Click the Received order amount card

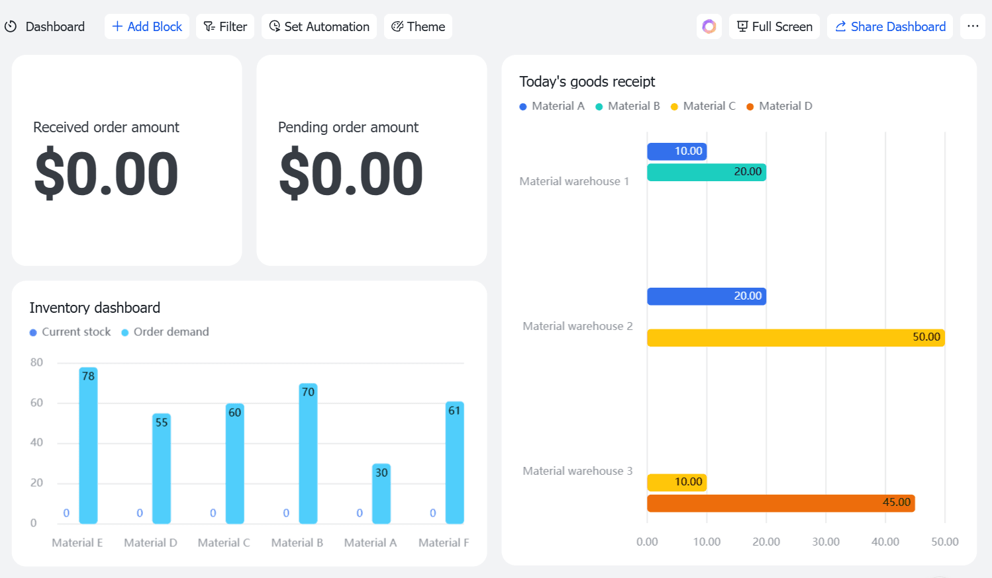[x=127, y=160]
